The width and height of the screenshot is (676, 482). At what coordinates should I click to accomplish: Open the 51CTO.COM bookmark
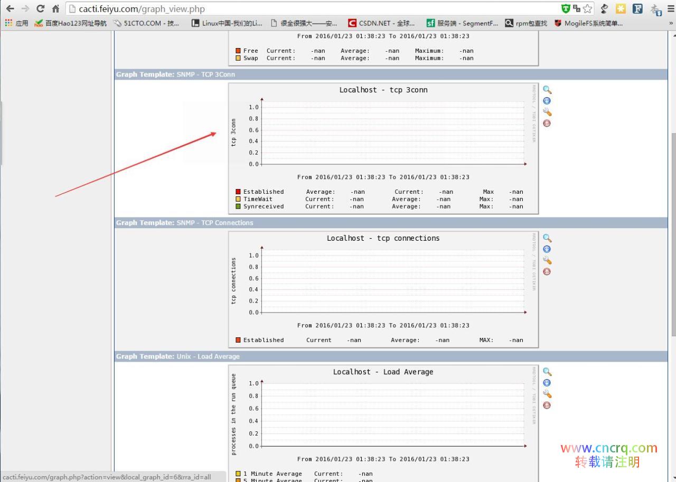[x=146, y=23]
